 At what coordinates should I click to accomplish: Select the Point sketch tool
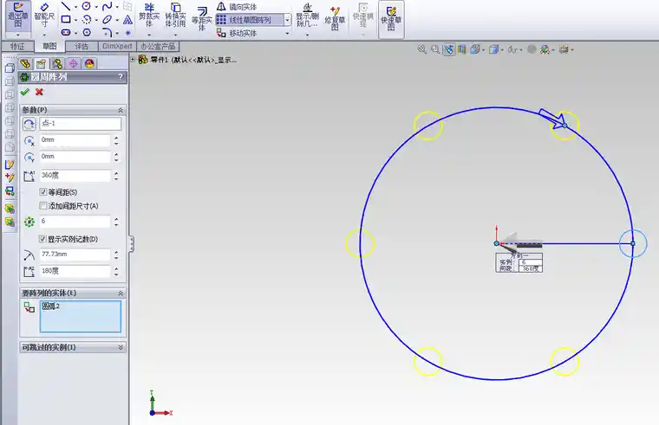(127, 32)
